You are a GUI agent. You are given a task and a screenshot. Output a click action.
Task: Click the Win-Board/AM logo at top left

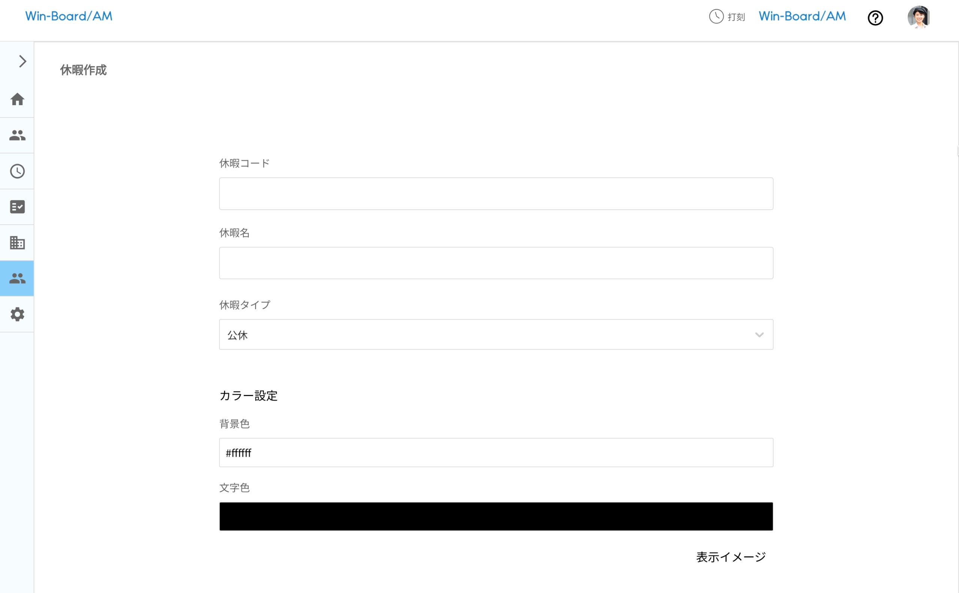tap(69, 16)
